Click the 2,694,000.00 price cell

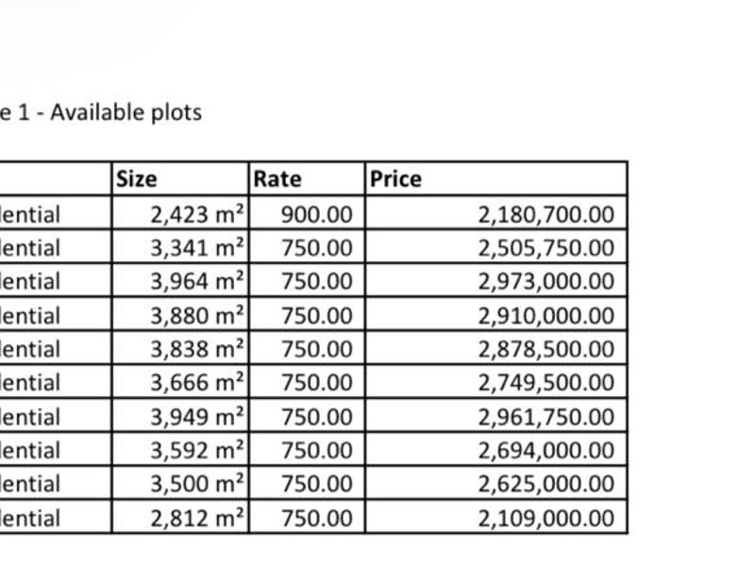(546, 451)
